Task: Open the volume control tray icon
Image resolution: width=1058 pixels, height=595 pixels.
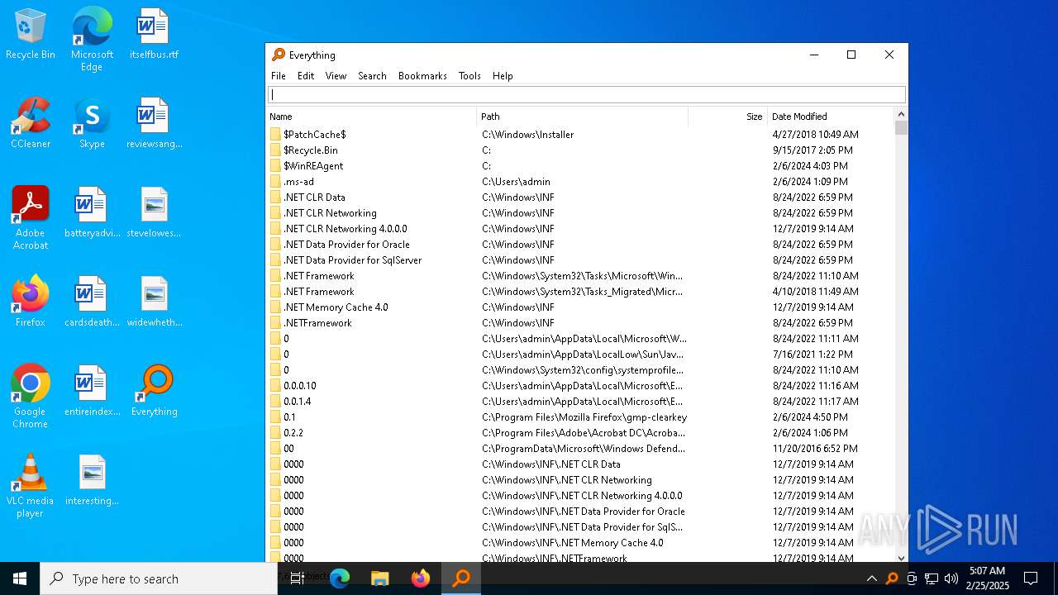Action: click(951, 578)
